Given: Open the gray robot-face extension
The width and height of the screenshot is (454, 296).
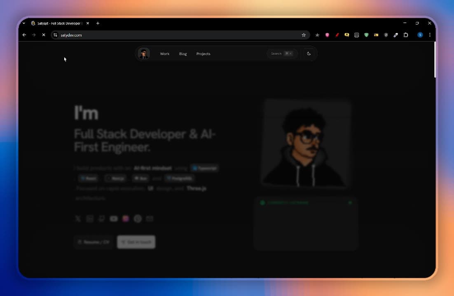Looking at the screenshot, I should 356,35.
